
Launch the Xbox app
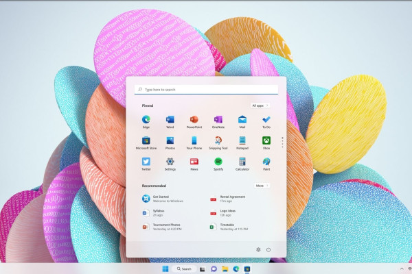tap(266, 143)
